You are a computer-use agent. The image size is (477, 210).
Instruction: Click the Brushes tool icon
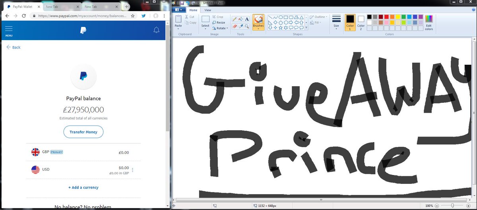(258, 19)
